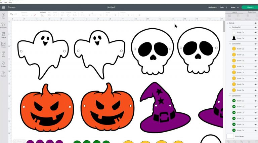Click the Untitled* project title
Viewport: 258px width, 143px height.
click(111, 7)
